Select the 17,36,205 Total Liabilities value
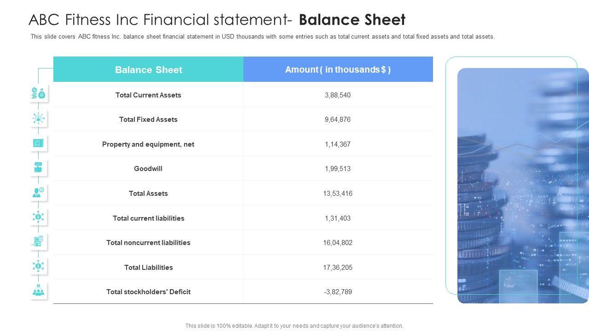 click(x=338, y=268)
